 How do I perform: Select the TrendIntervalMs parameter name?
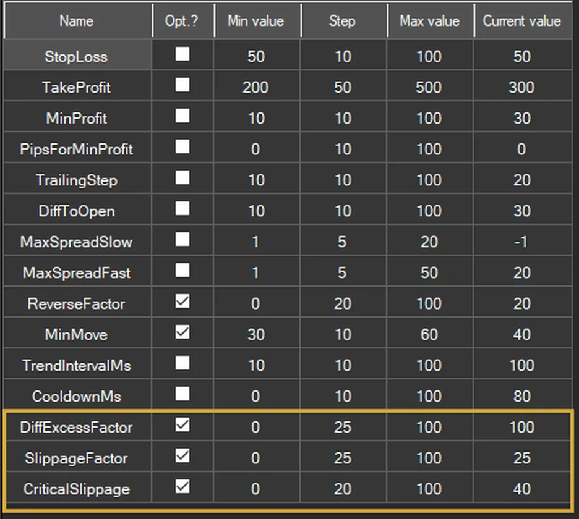coord(77,365)
